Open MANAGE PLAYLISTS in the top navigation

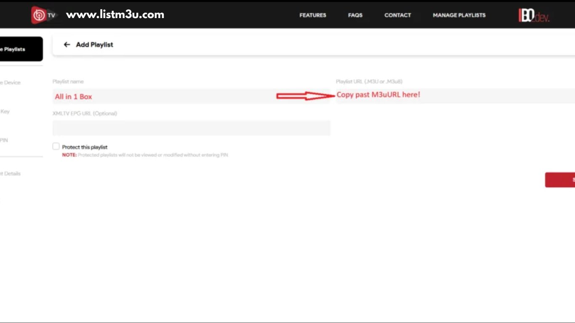(x=459, y=15)
